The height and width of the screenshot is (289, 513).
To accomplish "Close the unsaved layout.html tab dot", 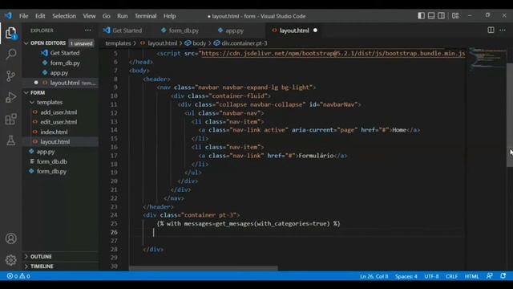I will (315, 31).
